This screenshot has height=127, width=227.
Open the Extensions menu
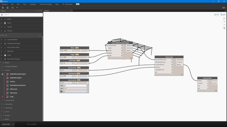(67, 4)
